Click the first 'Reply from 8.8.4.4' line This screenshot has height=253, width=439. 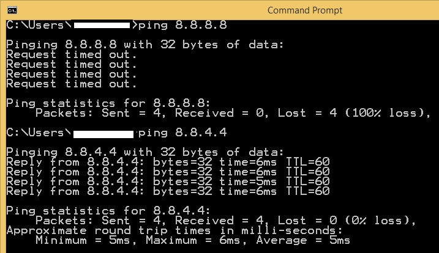(168, 162)
